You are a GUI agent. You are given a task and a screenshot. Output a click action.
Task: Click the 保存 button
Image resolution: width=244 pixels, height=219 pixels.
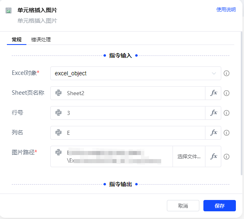tap(219, 206)
